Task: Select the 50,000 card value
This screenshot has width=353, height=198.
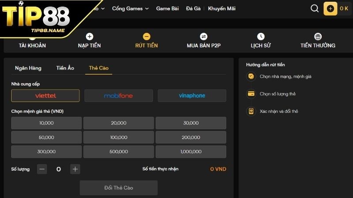Action: 46,137
